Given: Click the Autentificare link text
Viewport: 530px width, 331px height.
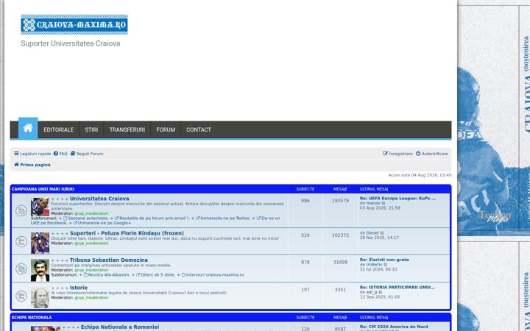Looking at the screenshot, I should [435, 154].
